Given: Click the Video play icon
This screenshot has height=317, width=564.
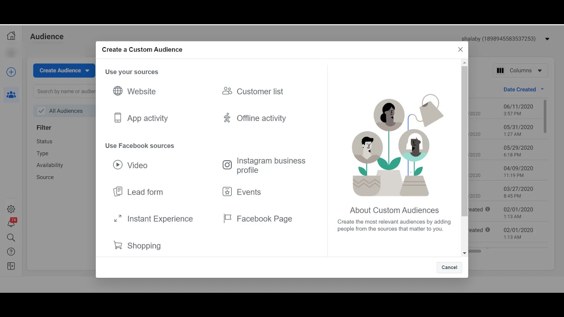Looking at the screenshot, I should coord(118,165).
